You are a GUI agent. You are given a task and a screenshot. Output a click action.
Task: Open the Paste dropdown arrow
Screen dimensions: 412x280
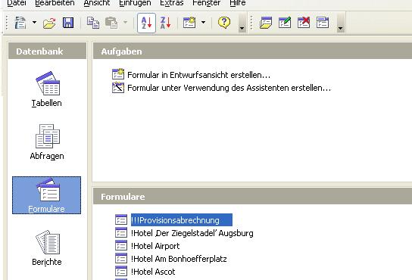pos(125,23)
